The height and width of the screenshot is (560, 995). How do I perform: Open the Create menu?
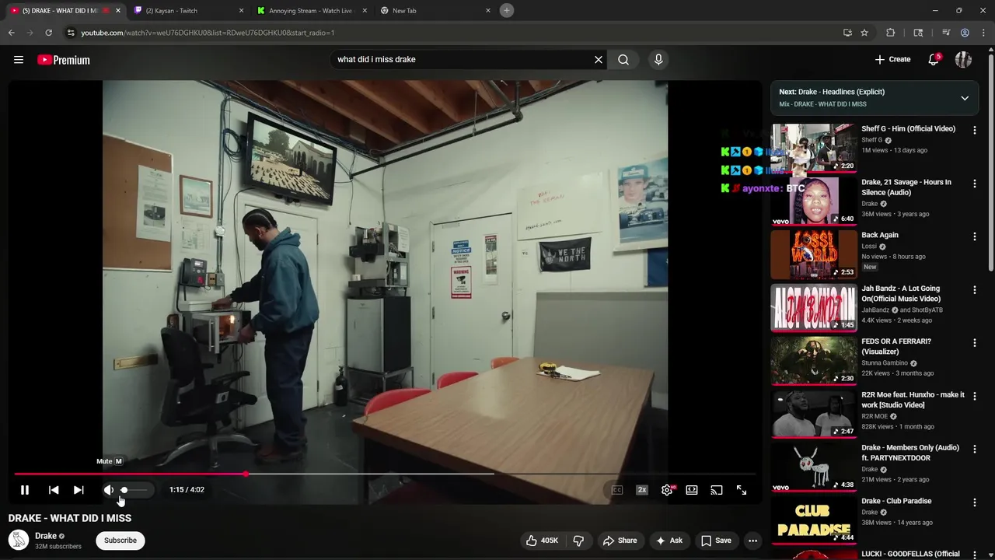[892, 59]
